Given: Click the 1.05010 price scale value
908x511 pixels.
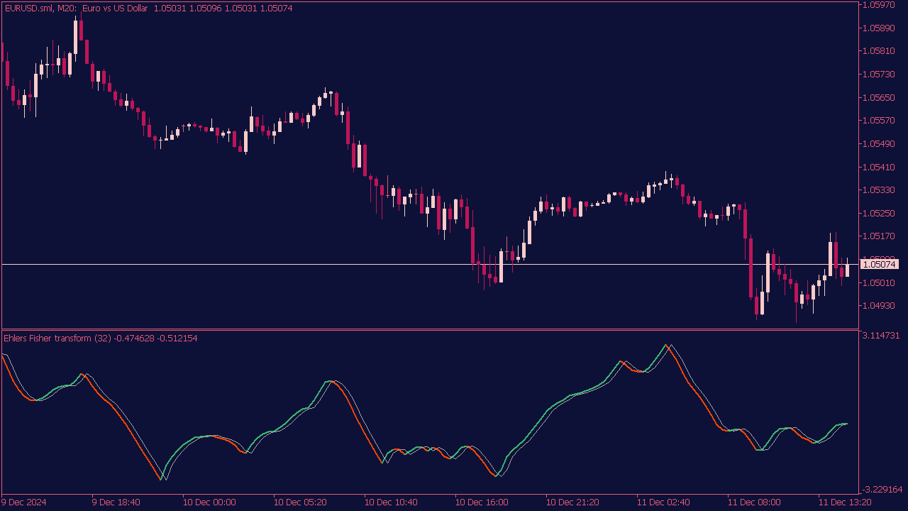Looking at the screenshot, I should coord(879,283).
